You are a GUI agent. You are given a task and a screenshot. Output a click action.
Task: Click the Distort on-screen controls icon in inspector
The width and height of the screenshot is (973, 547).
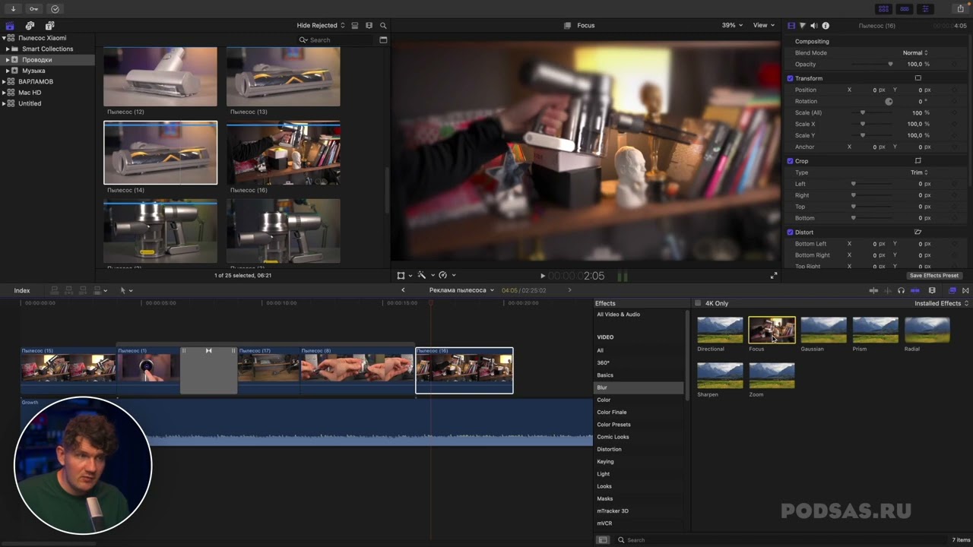coord(918,232)
